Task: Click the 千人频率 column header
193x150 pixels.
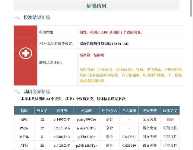Action: pos(129,110)
